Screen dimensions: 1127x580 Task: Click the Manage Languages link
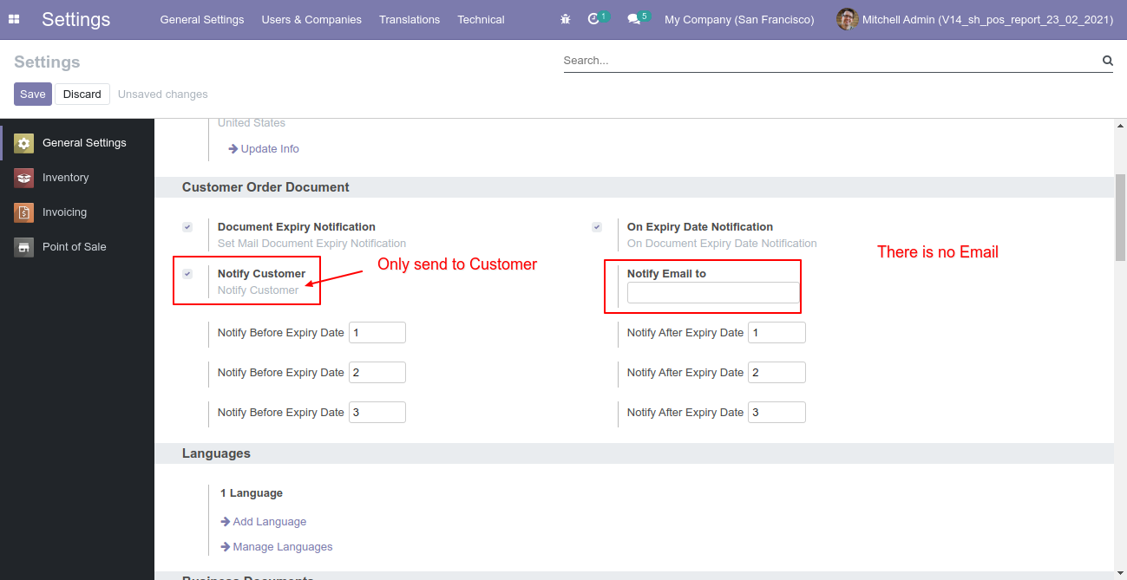click(277, 547)
